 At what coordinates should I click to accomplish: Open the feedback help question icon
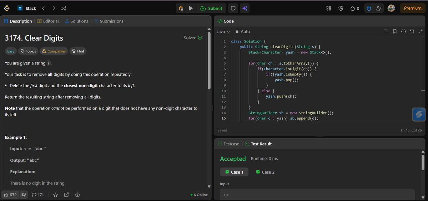(77, 195)
